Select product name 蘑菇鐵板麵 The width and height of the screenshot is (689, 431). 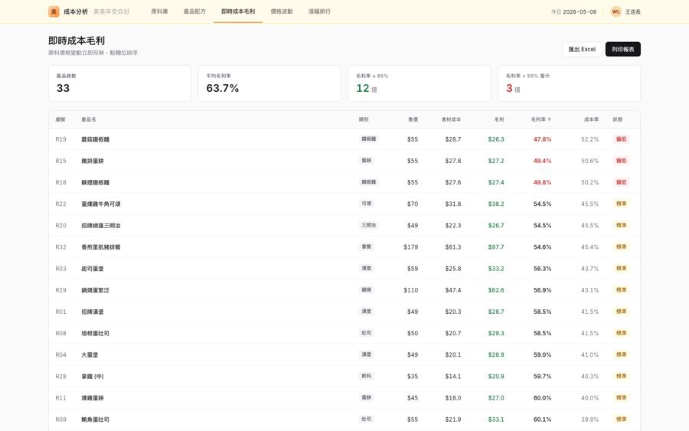tap(96, 139)
